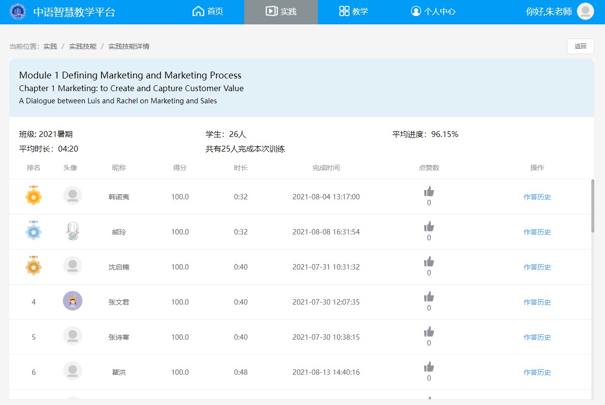Viewport: 605px width, 405px height.
Task: Give a thumbs-up to 张文君
Action: (x=429, y=297)
